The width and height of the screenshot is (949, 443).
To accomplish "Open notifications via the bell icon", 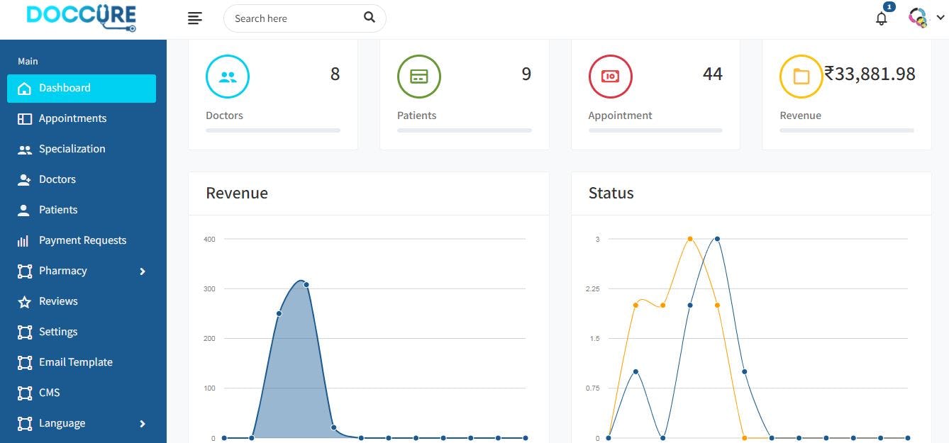I will pos(881,18).
